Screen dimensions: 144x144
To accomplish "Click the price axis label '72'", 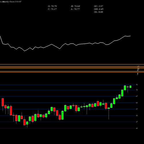I will point(137,90).
